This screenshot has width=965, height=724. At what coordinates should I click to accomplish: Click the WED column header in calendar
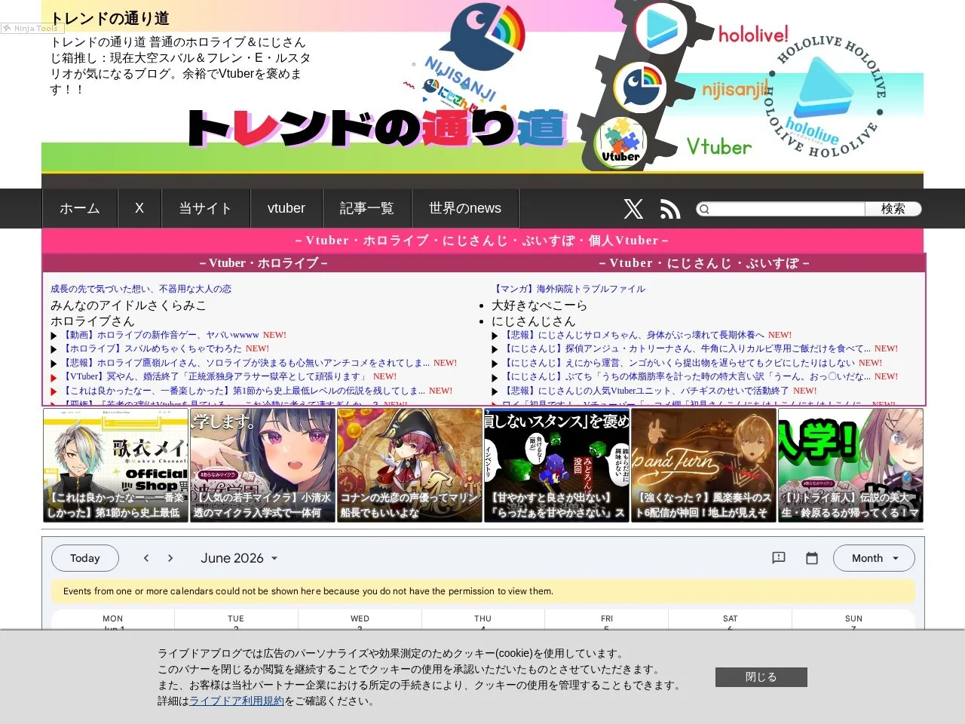click(x=360, y=618)
